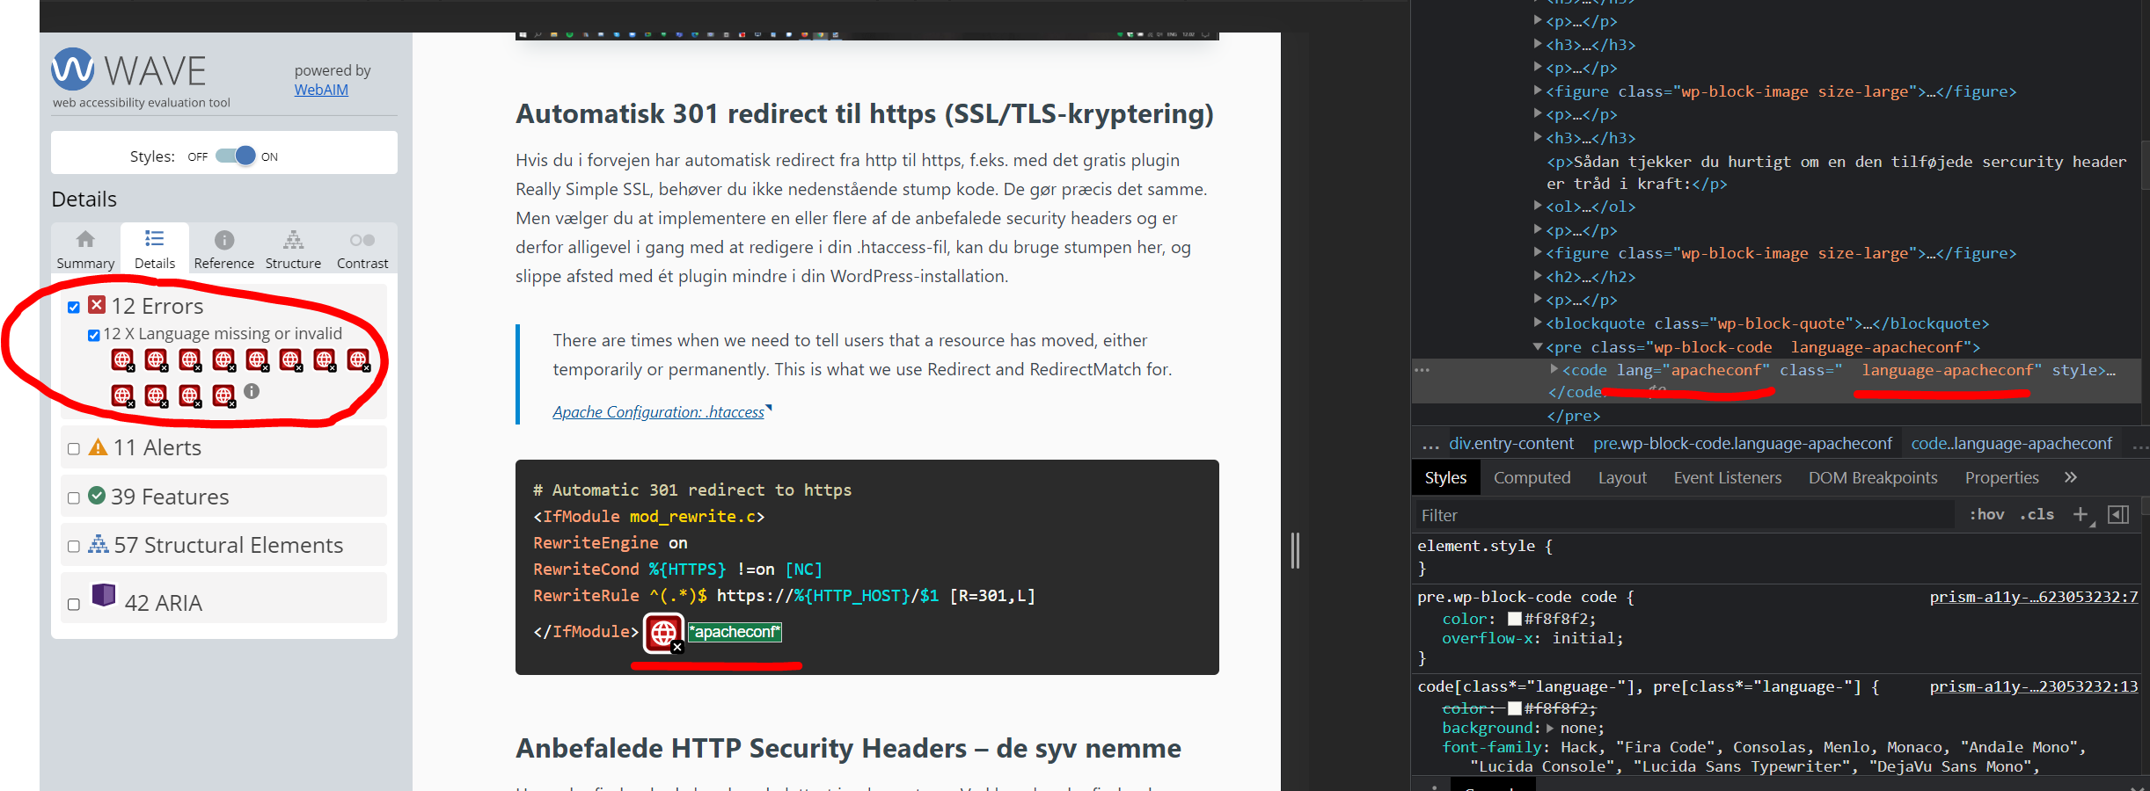Toggle the WAVE Styles on/off switch

coord(236,156)
